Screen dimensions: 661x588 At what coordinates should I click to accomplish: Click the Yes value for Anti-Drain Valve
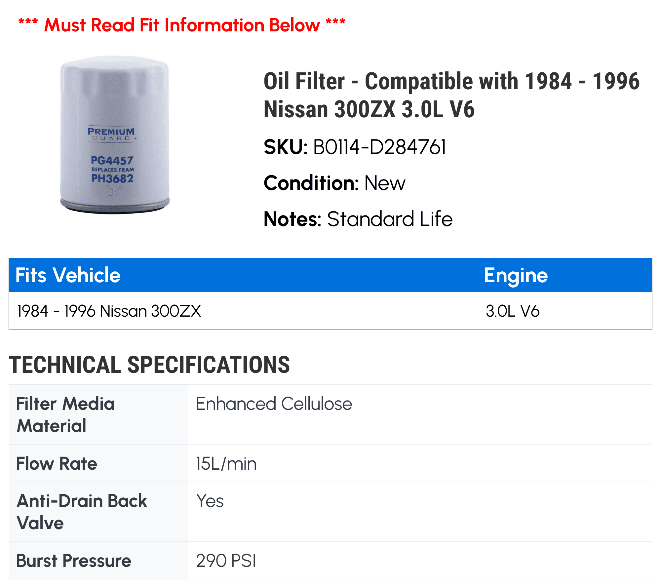click(210, 501)
